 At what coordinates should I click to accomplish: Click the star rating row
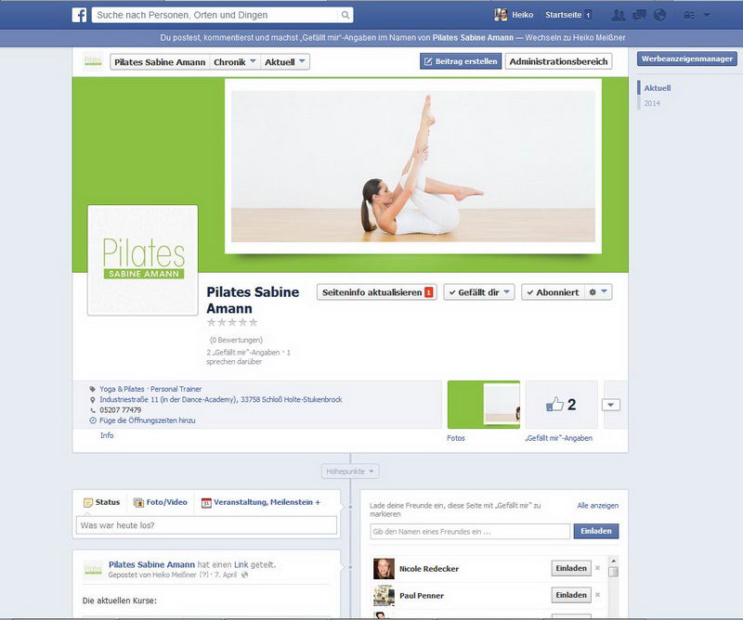click(232, 323)
